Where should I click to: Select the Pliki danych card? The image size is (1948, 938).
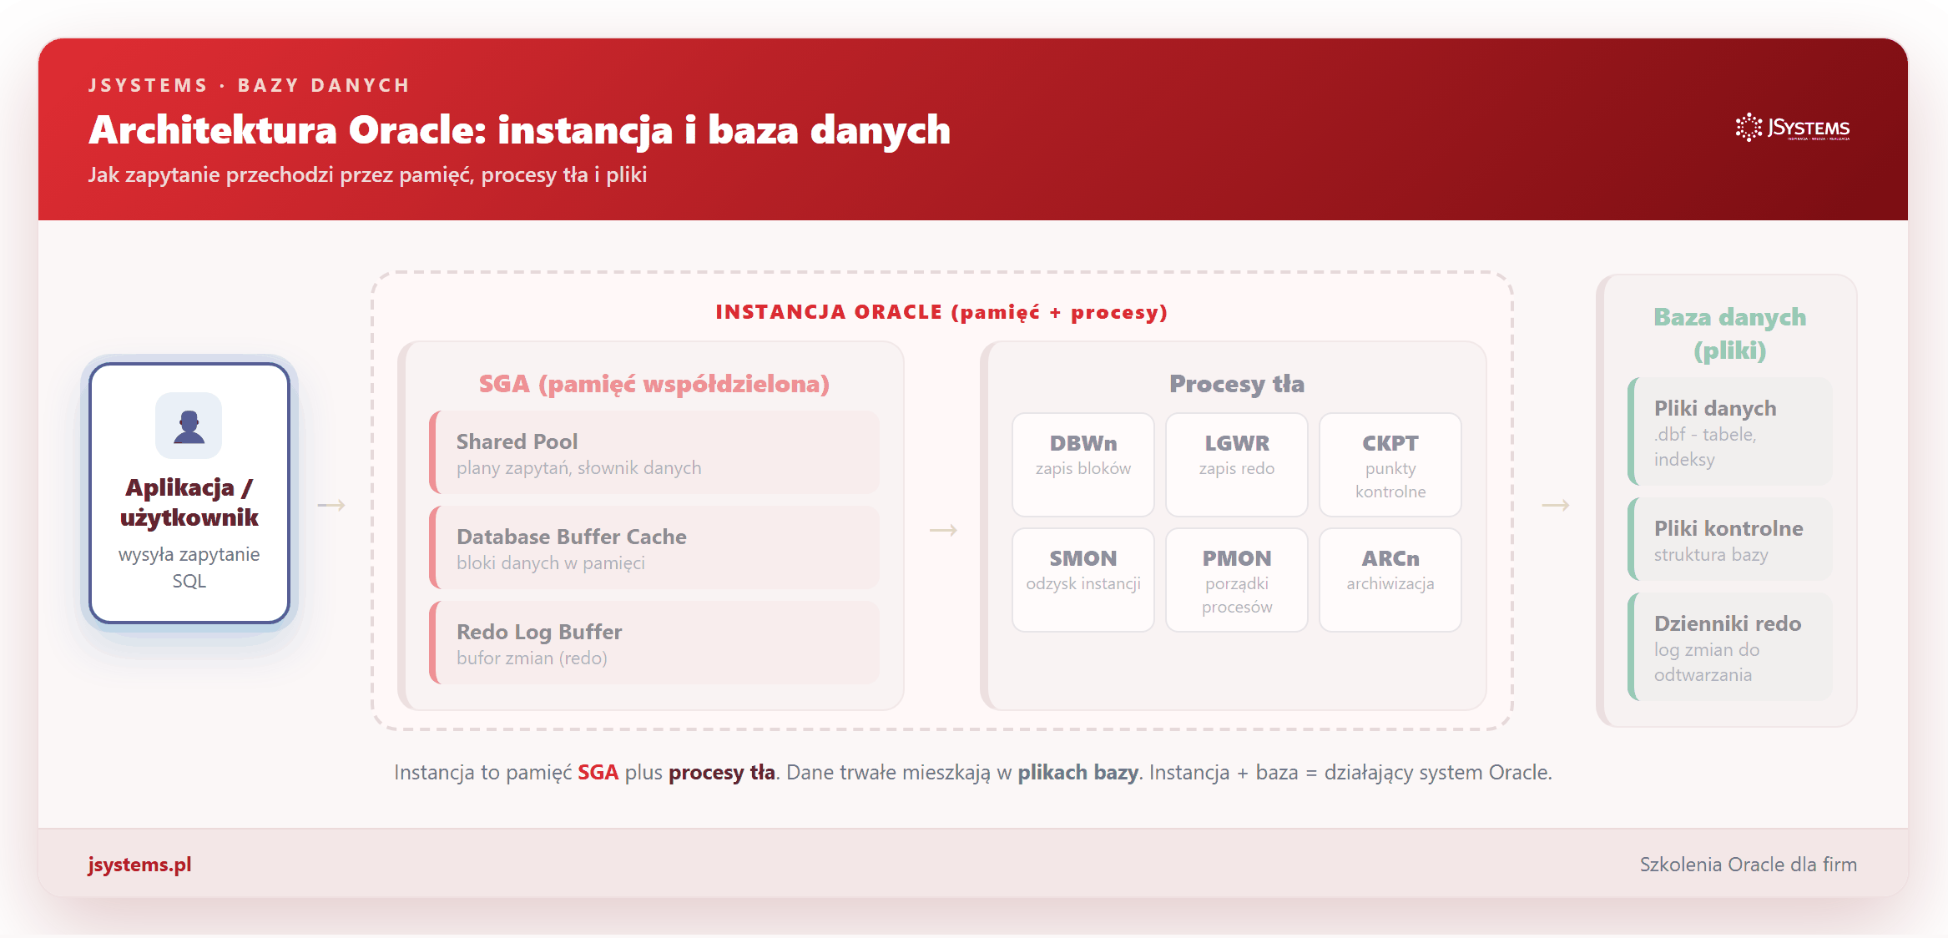(1730, 431)
